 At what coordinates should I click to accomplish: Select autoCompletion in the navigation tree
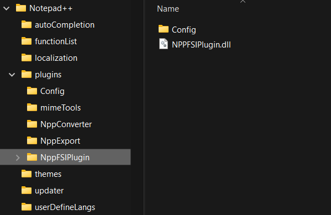[x=65, y=25]
